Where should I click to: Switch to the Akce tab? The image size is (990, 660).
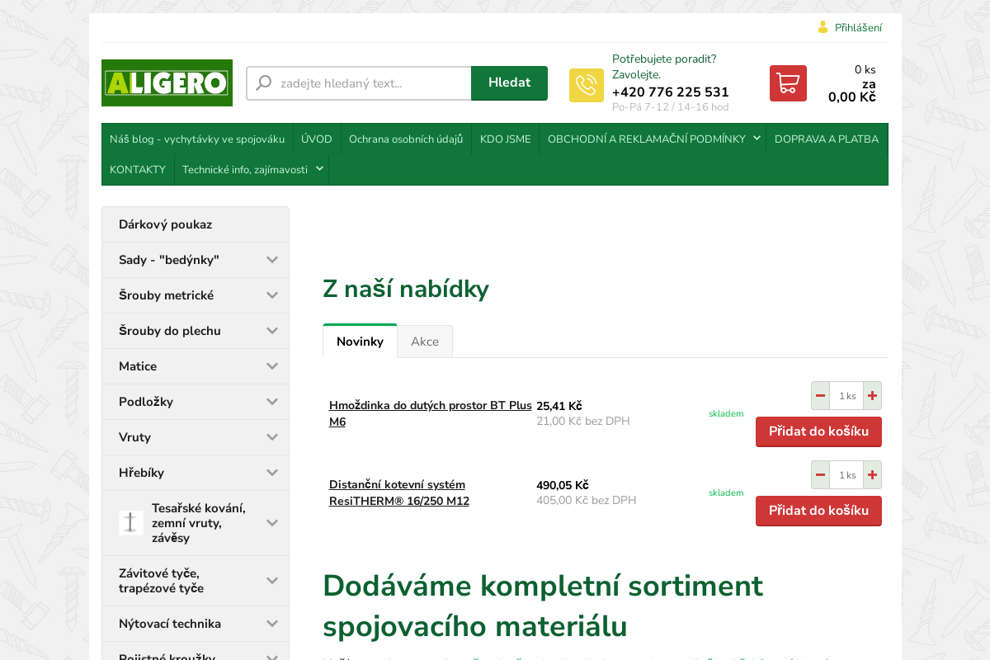tap(425, 341)
